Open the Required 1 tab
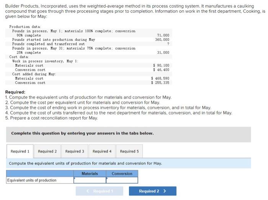This screenshot has width=268, height=200. [20, 151]
